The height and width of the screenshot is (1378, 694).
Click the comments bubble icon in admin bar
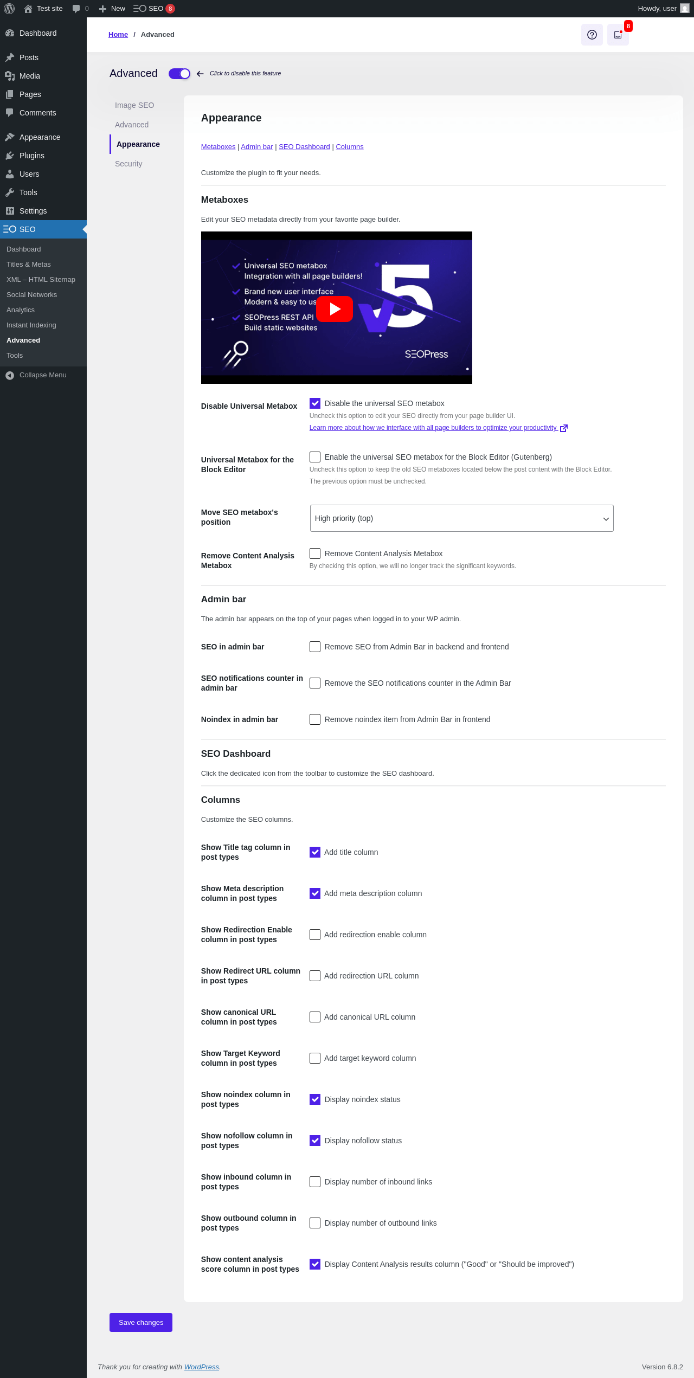[76, 9]
